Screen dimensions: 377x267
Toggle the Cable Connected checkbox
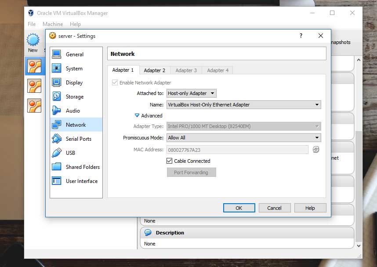(169, 161)
